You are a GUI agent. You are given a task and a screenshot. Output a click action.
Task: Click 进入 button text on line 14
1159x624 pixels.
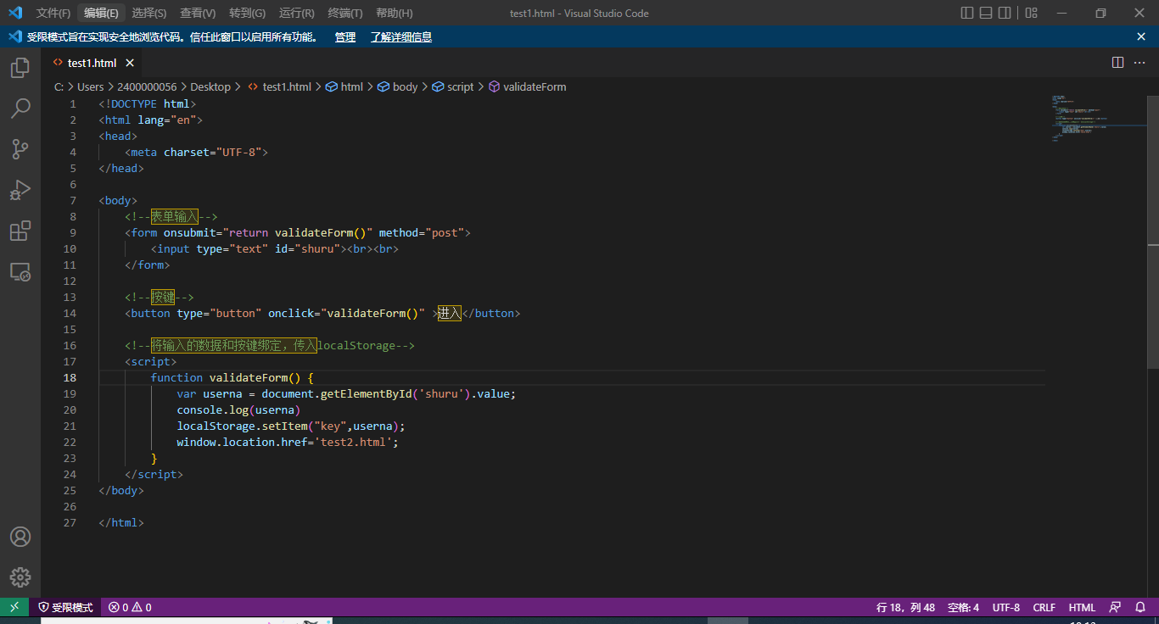450,313
